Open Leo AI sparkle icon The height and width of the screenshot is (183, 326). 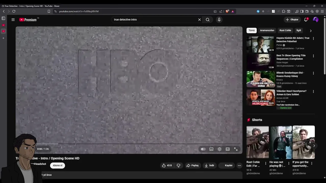coord(312,11)
